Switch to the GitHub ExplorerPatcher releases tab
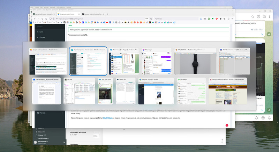The image size is (279, 152). point(90,14)
